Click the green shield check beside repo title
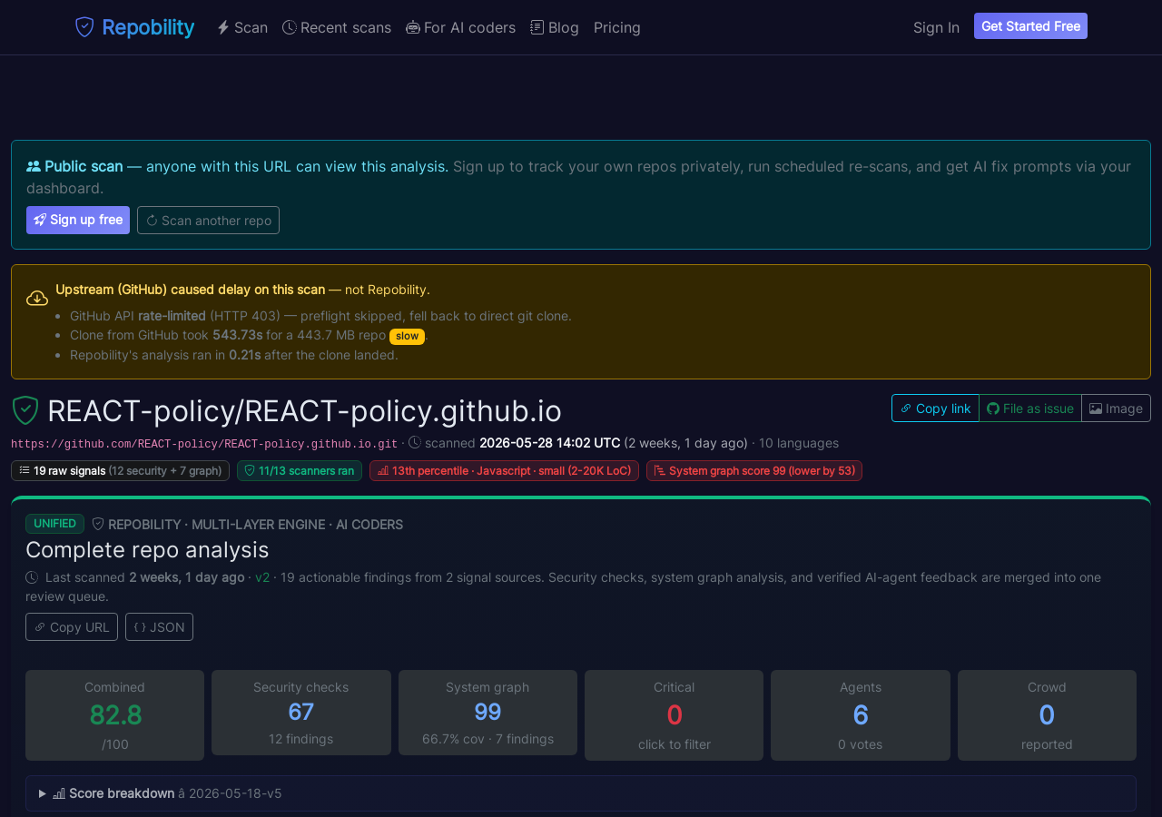 (x=25, y=410)
